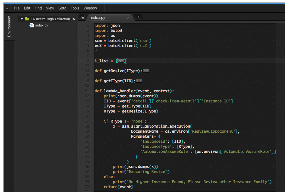The width and height of the screenshot is (285, 196).
Task: Click the 'ResizeAutoDocument' string
Action: pyautogui.click(x=213, y=131)
